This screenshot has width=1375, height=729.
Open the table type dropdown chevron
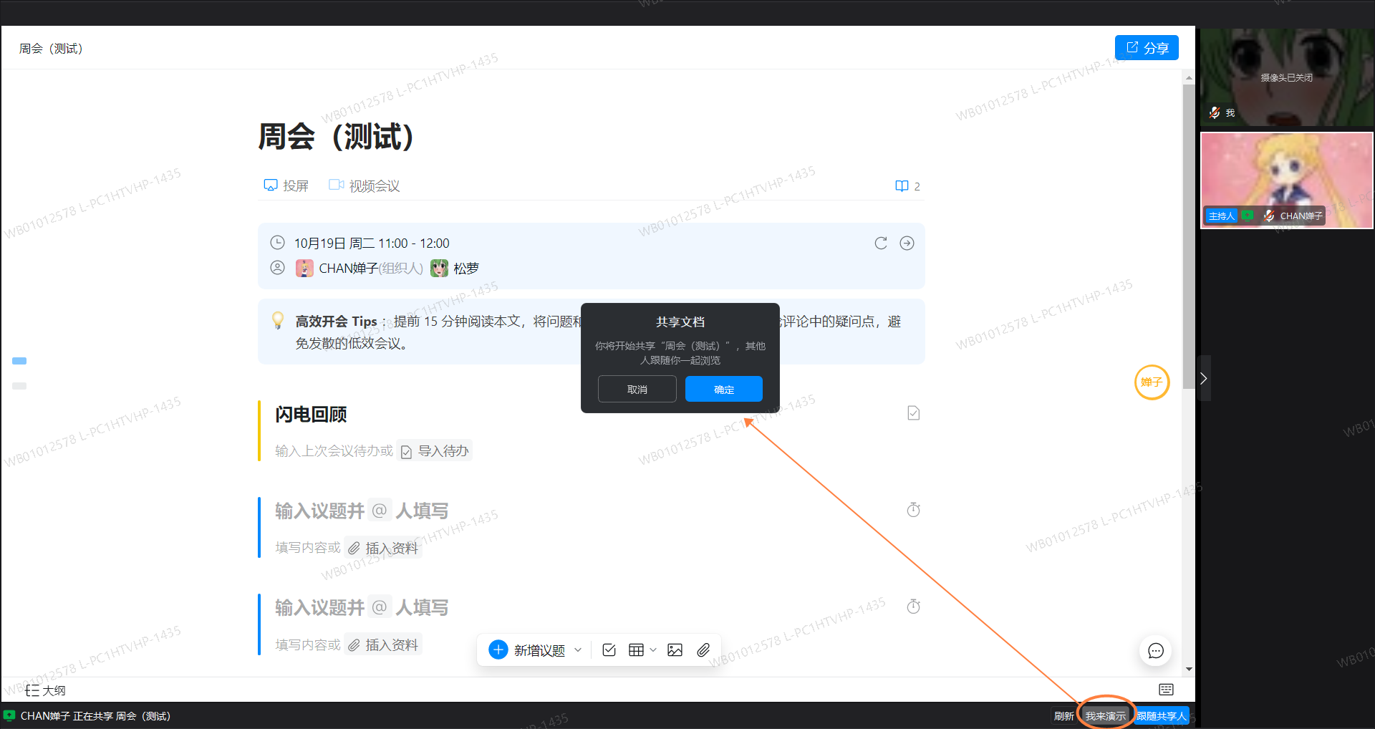(x=652, y=650)
